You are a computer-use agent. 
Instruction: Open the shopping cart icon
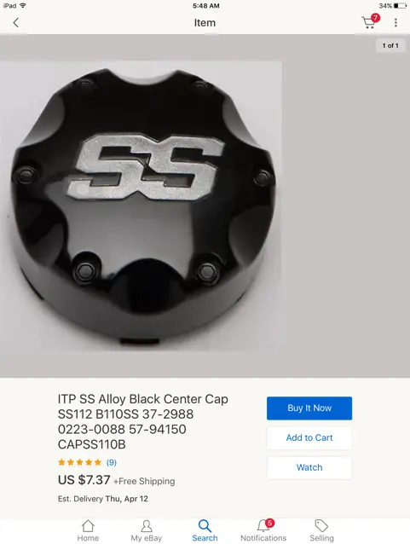[370, 21]
